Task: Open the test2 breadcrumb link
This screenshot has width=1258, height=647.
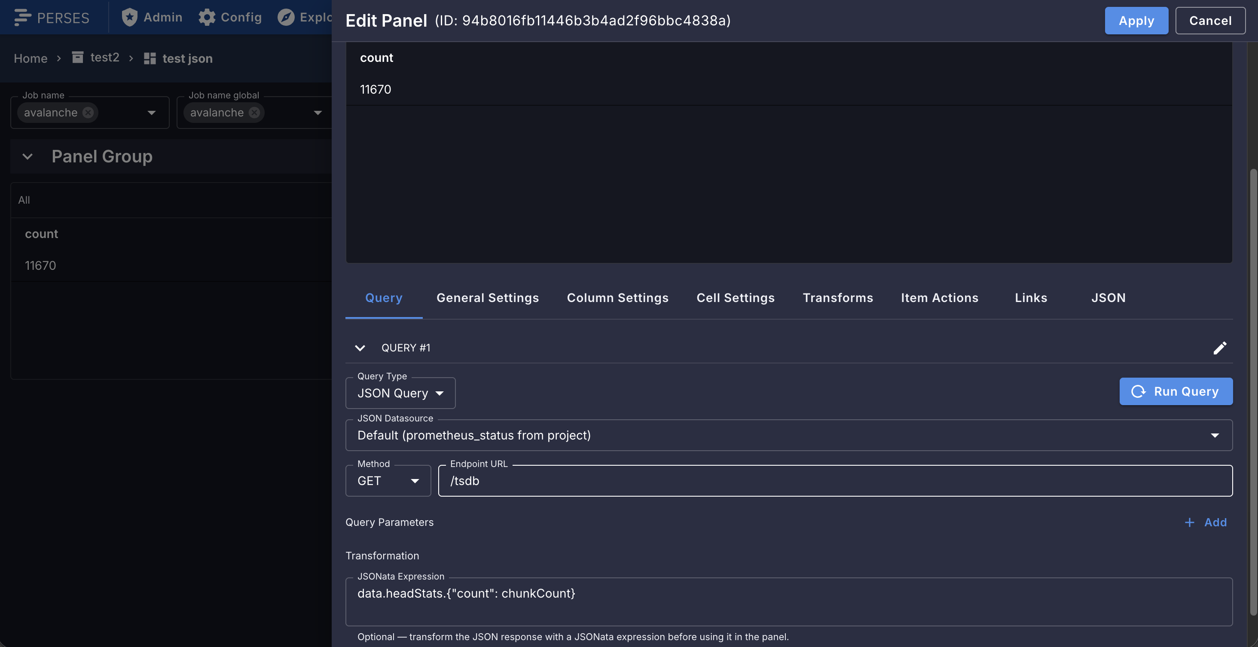Action: (x=104, y=58)
